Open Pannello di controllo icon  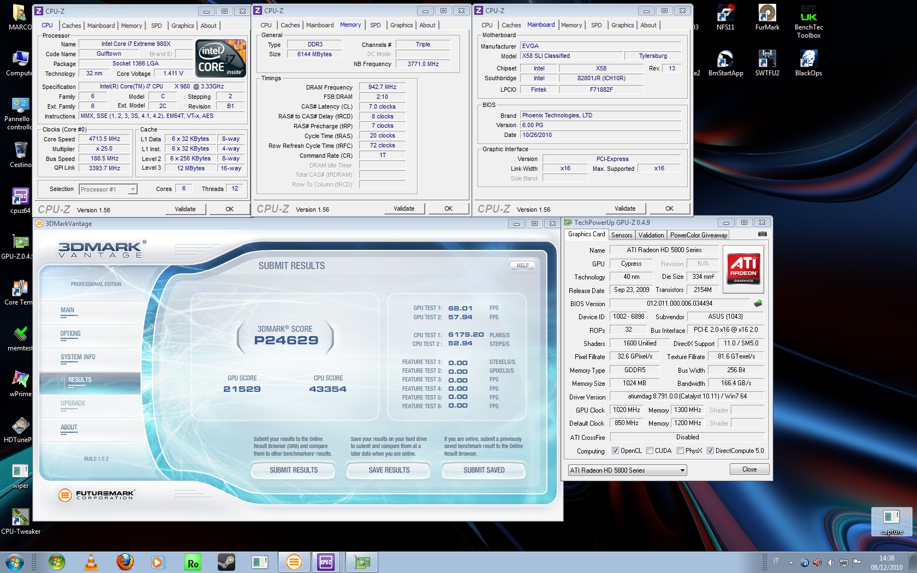click(x=20, y=114)
